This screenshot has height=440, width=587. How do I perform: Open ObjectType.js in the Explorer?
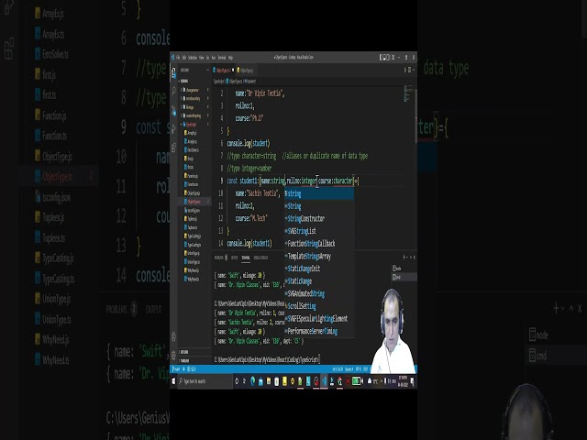click(x=194, y=193)
